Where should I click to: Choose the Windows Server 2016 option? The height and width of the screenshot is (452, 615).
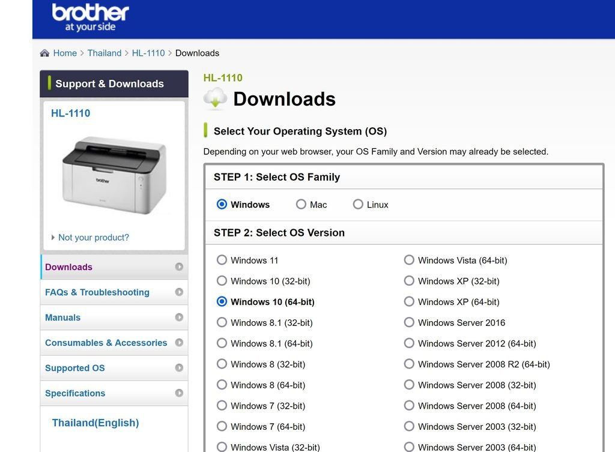(409, 322)
